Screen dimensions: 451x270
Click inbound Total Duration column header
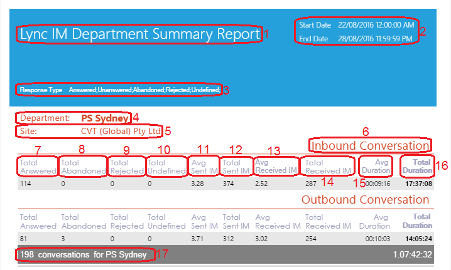417,167
